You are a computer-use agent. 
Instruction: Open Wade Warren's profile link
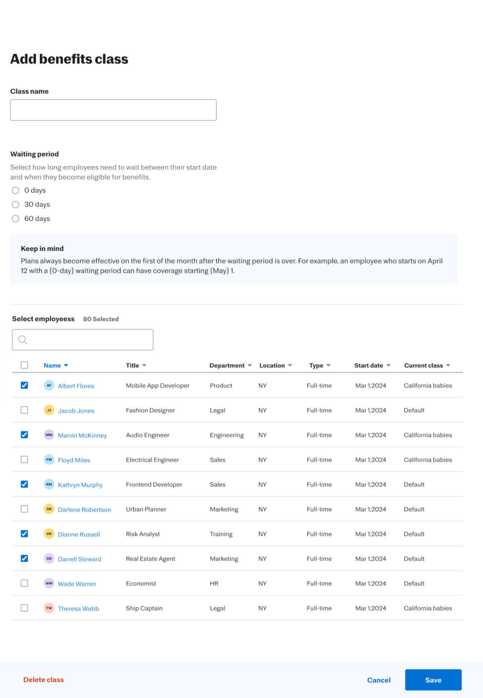click(77, 584)
